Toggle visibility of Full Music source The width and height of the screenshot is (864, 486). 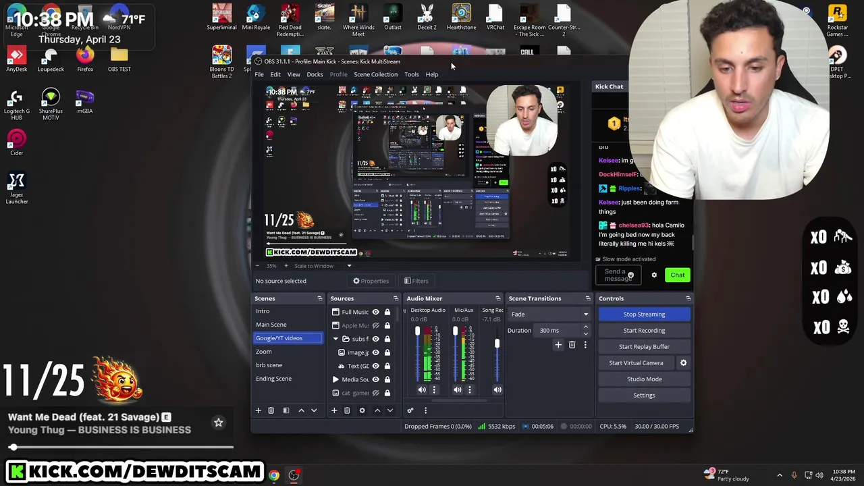(376, 312)
